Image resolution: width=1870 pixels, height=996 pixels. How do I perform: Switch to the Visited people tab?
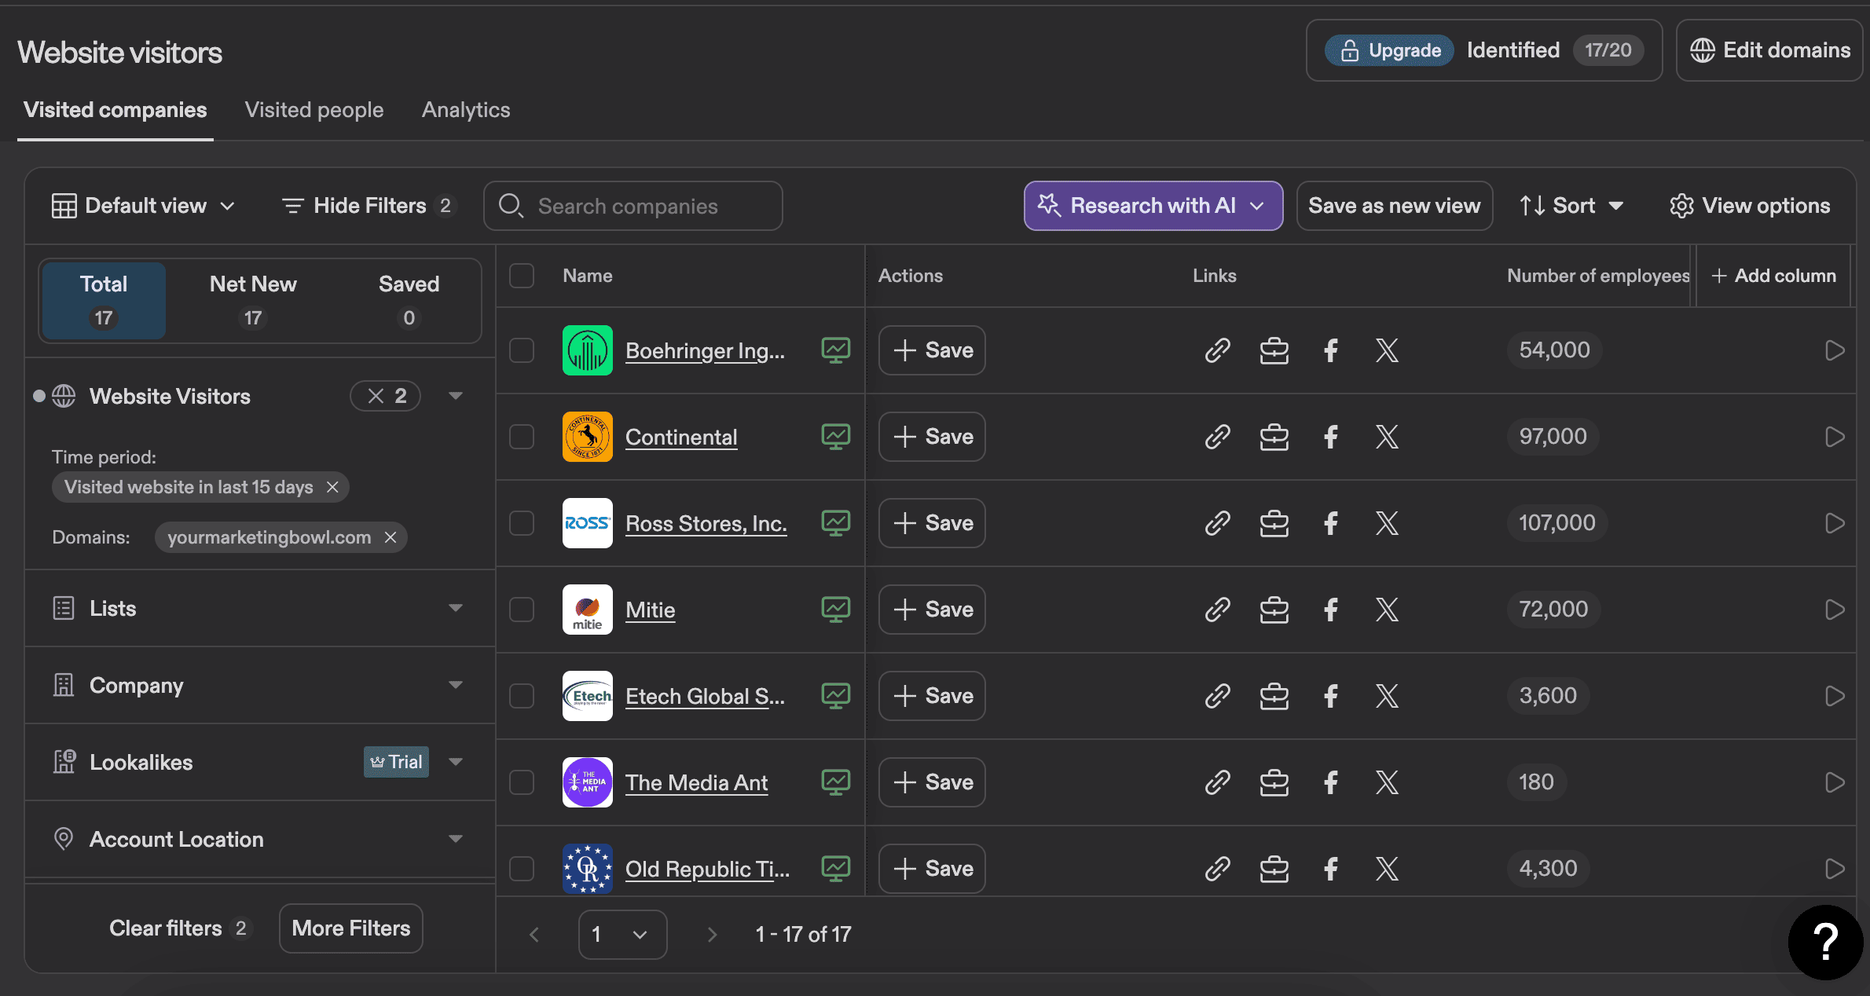[x=314, y=110]
